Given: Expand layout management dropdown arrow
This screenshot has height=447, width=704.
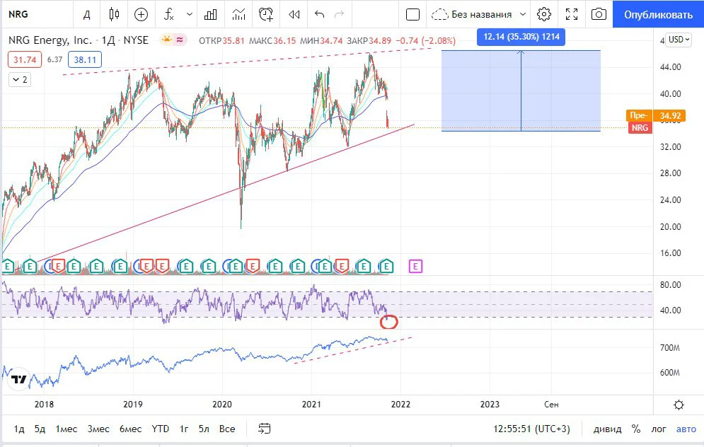Looking at the screenshot, I should click(523, 14).
